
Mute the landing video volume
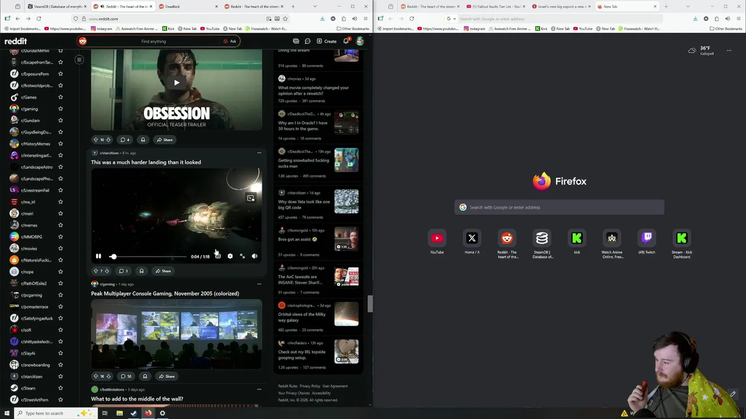pyautogui.click(x=255, y=256)
